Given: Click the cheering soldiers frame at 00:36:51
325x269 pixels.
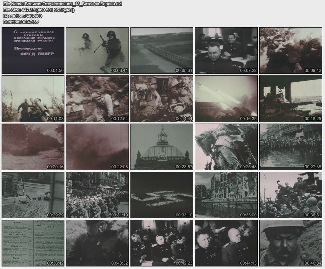Looking at the screenshot, I should [291, 195].
